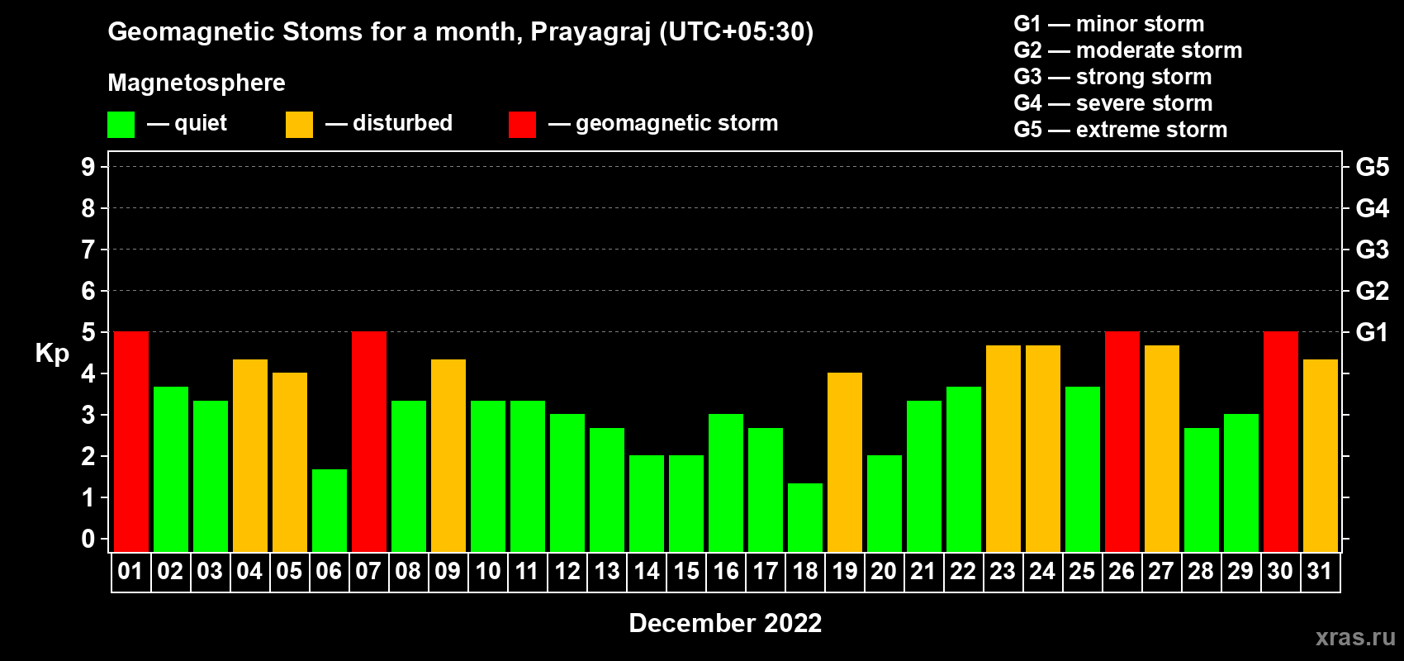
Task: Click the day label 03 on axis
Action: pyautogui.click(x=210, y=571)
